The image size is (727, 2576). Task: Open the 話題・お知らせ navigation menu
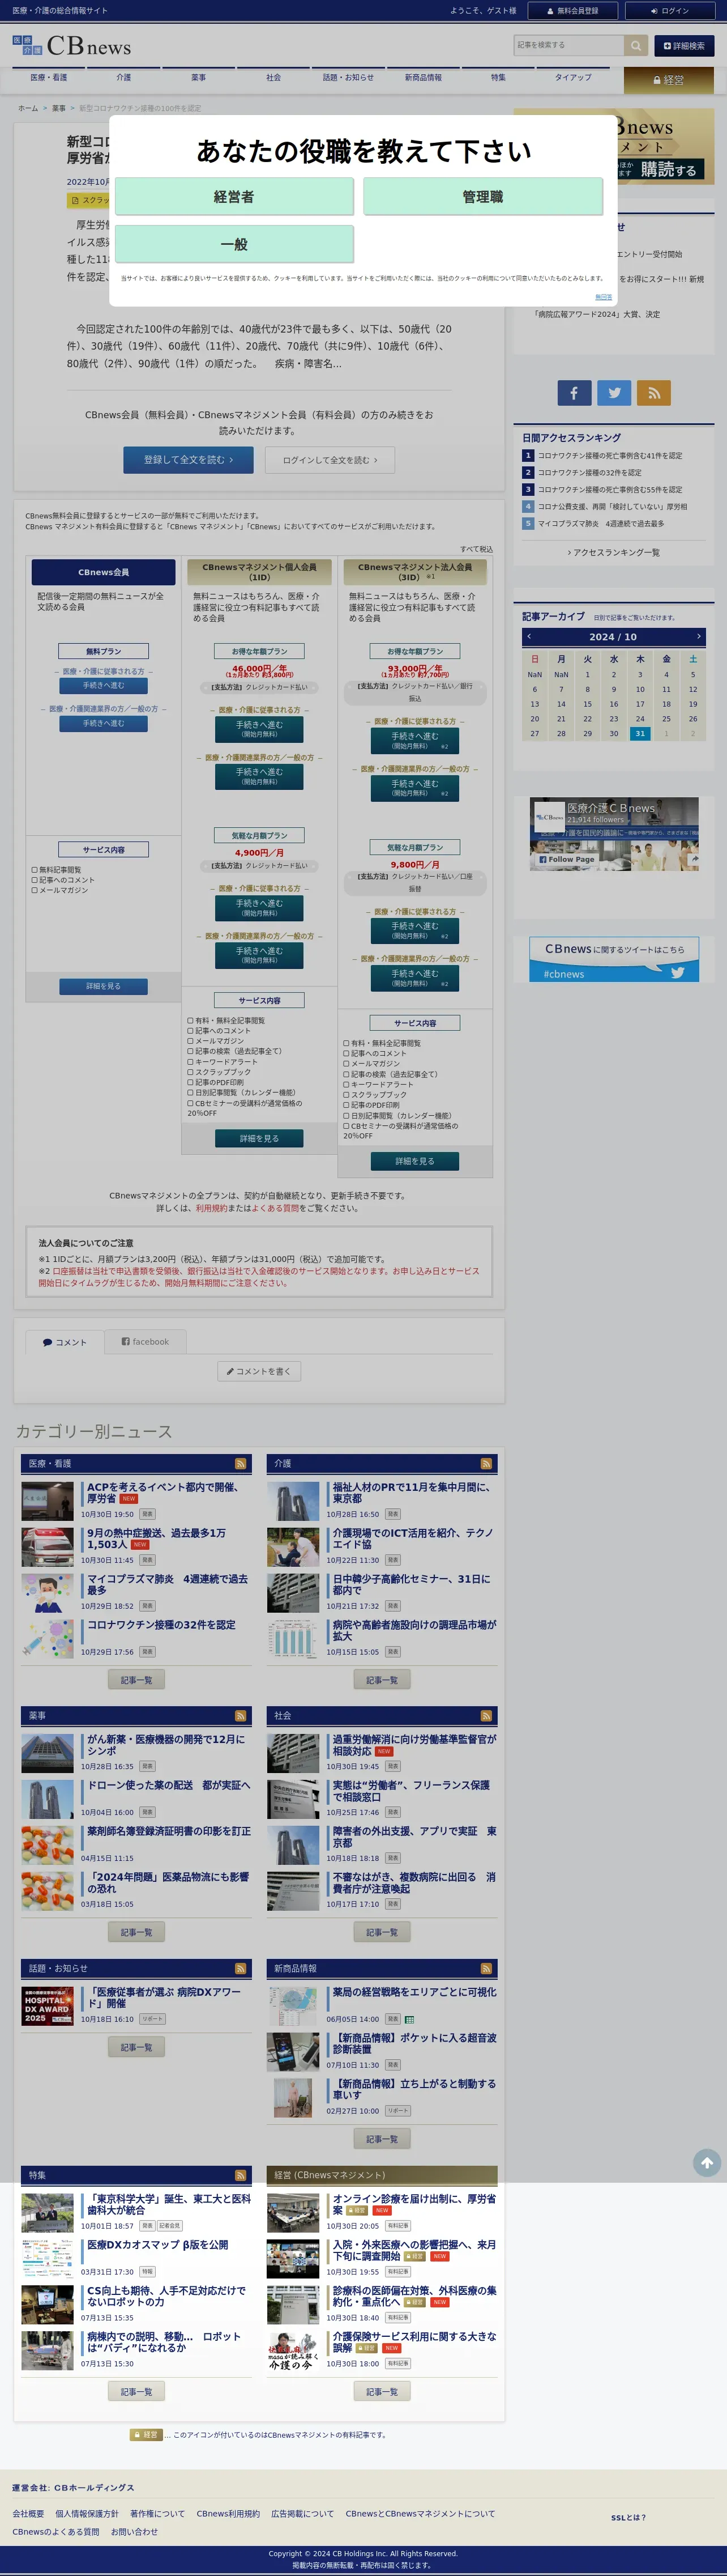coord(349,77)
